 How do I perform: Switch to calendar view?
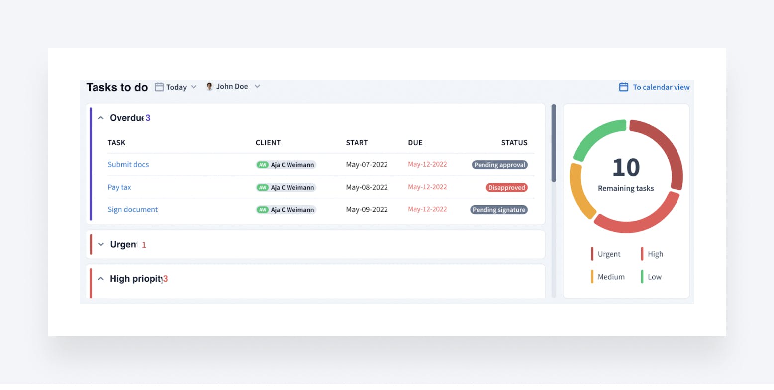[661, 87]
